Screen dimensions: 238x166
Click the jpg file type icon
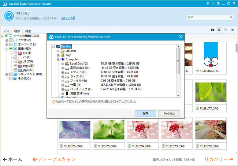(19, 70)
